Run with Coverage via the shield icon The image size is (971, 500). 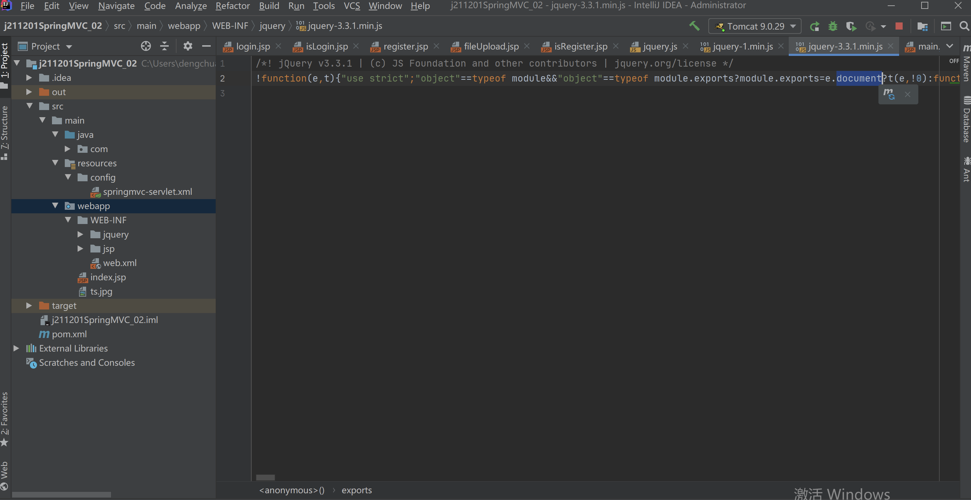[851, 26]
